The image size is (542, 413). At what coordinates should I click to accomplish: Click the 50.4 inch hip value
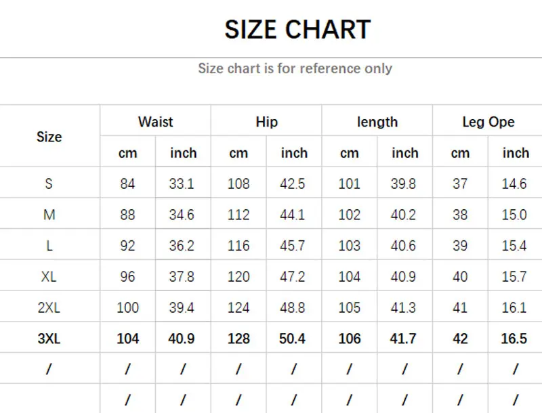point(293,339)
